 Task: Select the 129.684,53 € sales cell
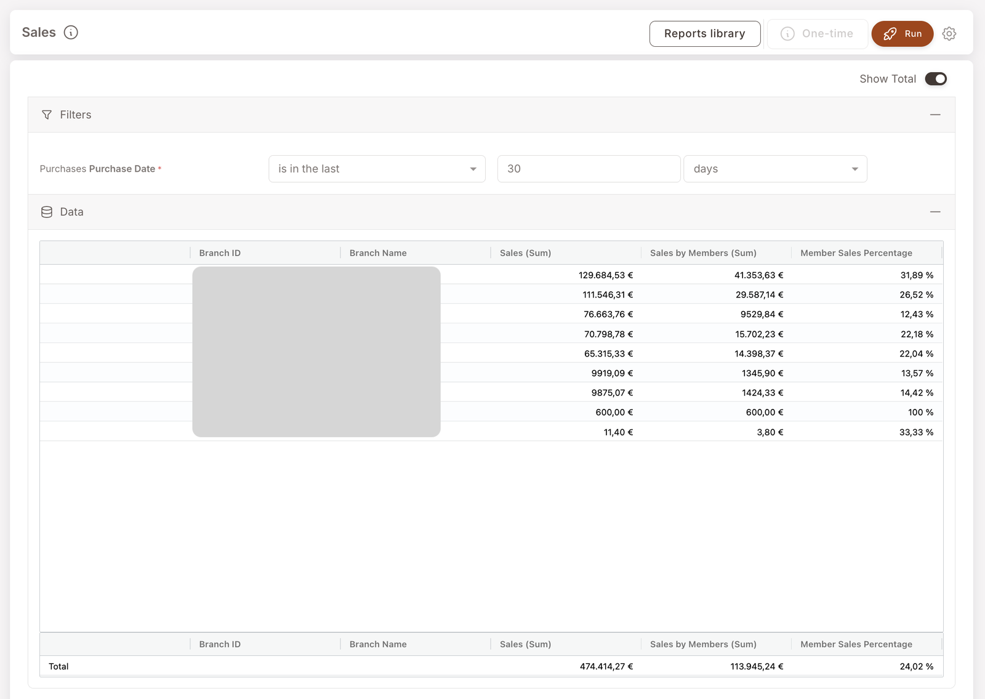pyautogui.click(x=566, y=275)
